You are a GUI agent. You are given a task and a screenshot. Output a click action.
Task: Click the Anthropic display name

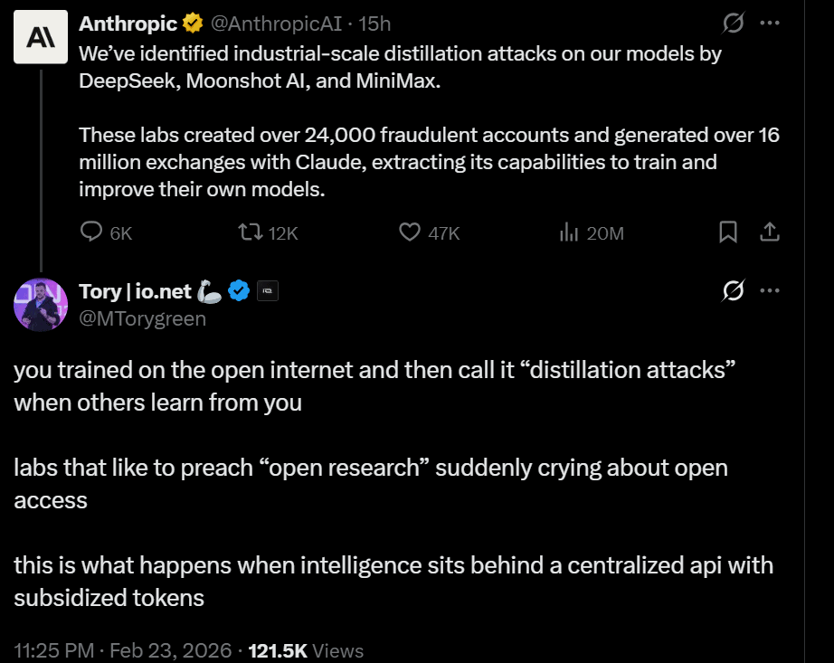coord(127,23)
